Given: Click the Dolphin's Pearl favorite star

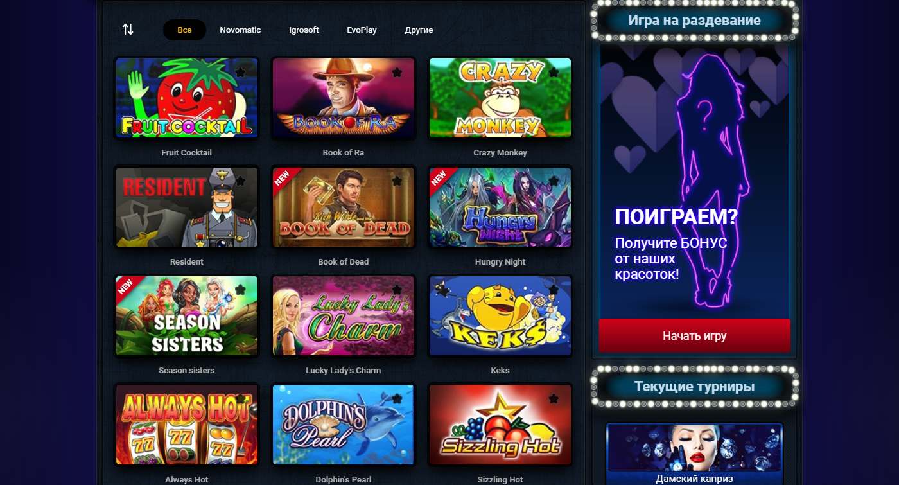Looking at the screenshot, I should (397, 399).
